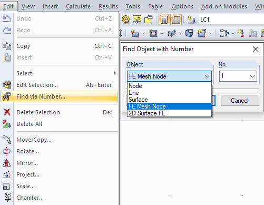This screenshot has height=205, width=264.
Task: Choose Redo from the Edit menu
Action: [x=59, y=30]
